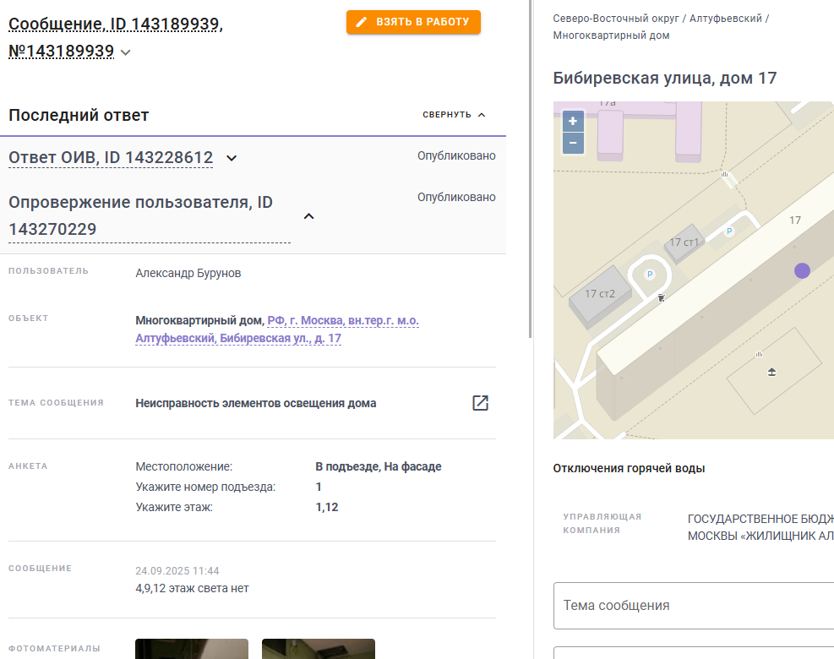Viewport: 834px width, 659px height.
Task: Click Северо-Восточный округ breadcrumb
Action: pos(616,19)
